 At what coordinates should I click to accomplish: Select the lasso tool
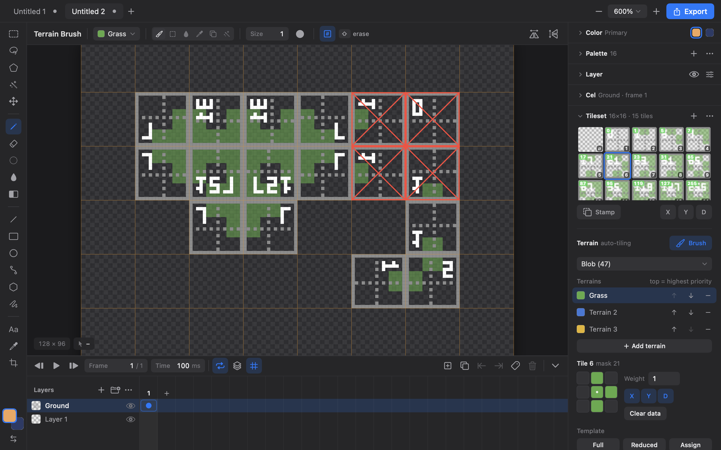coord(14,51)
